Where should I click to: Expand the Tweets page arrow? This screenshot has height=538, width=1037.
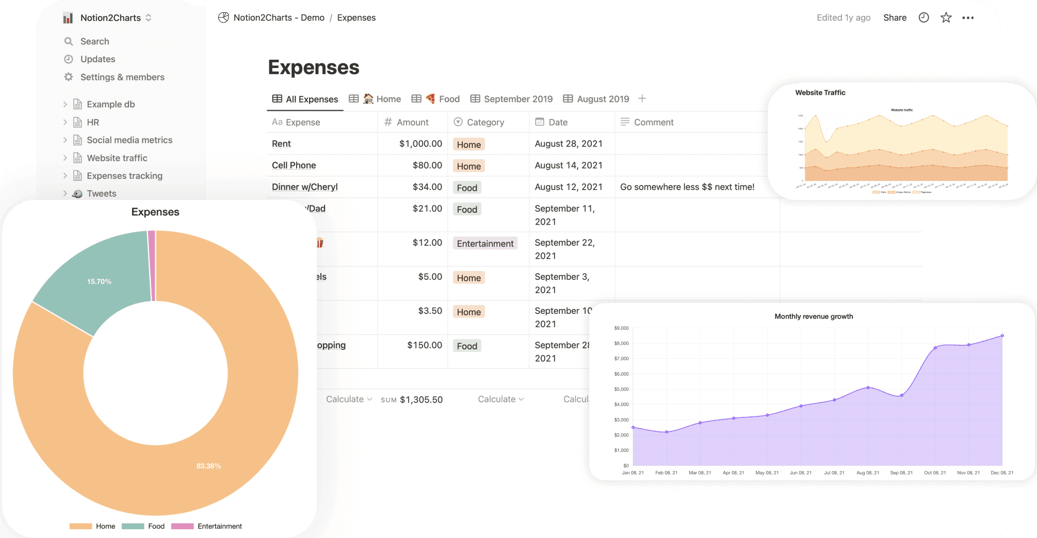coord(65,193)
